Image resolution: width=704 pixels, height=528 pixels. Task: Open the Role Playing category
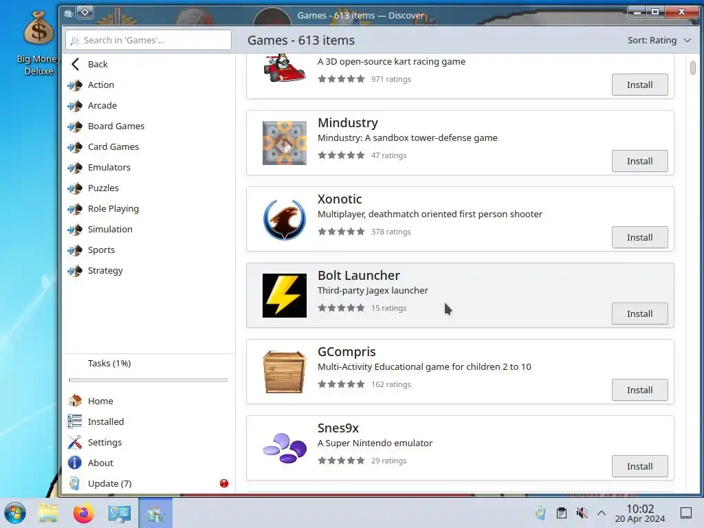[148, 209]
